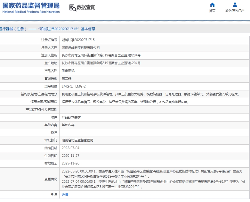Screen dimensions: 250x202
Task: Click the 注册证编号 label
Action: pos(49,40)
